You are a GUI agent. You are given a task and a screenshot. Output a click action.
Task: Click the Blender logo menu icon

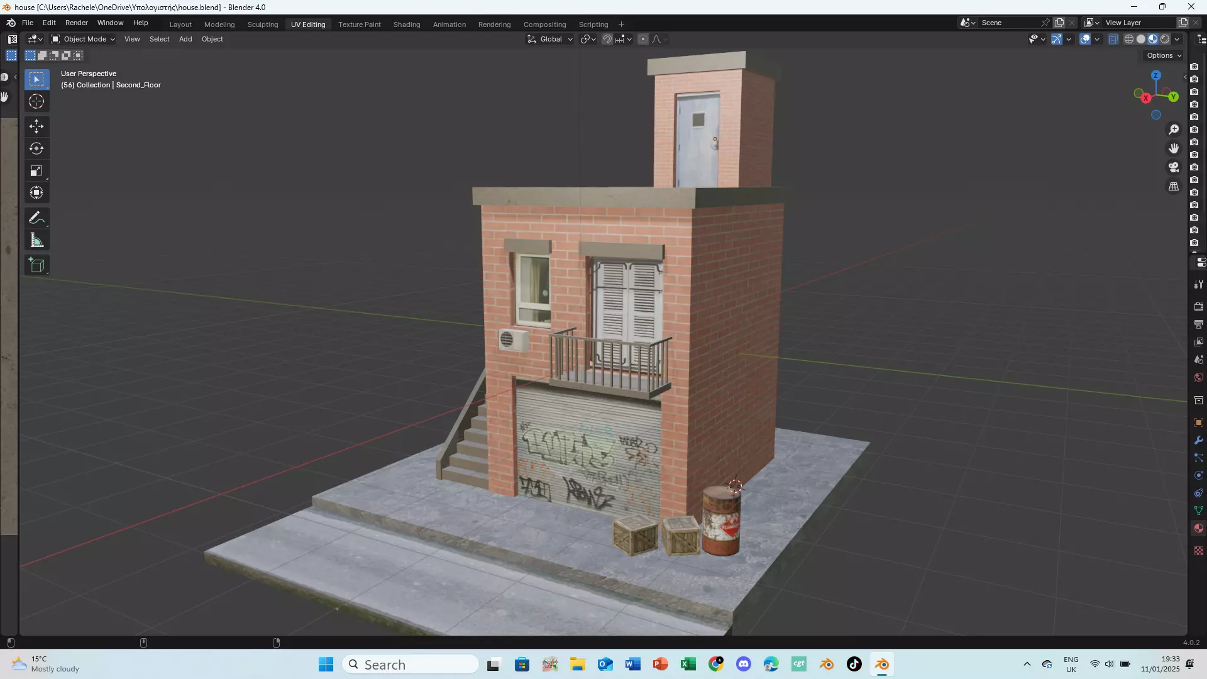coord(11,23)
